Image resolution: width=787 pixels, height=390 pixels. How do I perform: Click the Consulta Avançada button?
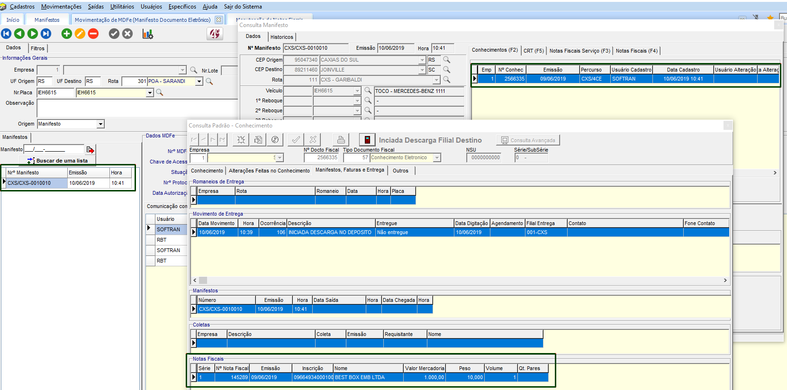(528, 140)
